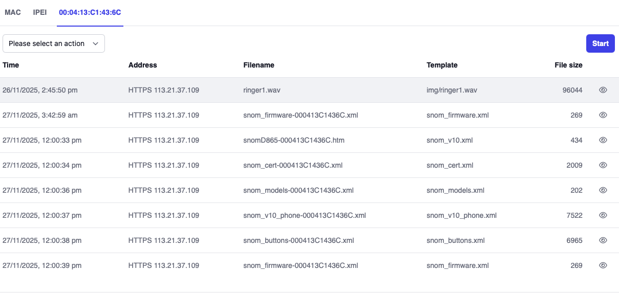This screenshot has height=293, width=619.
Task: Click eye icon for 12:00:39 pm firmware entry
Action: point(603,265)
